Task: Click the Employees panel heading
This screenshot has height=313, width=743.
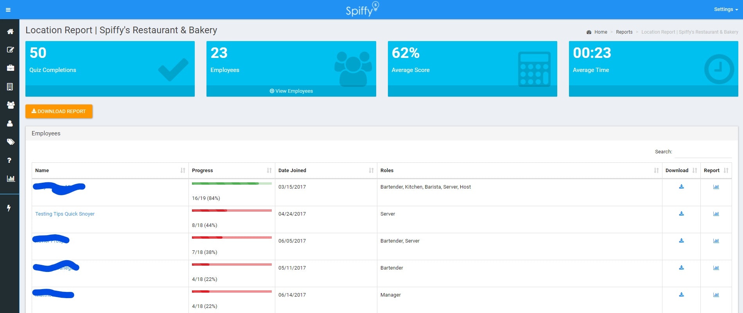Action: coord(46,133)
